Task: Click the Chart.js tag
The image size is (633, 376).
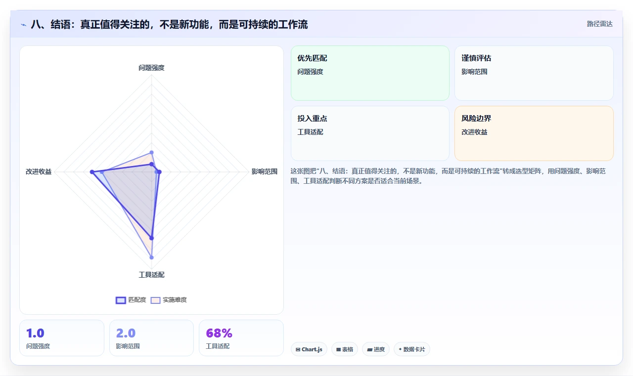Action: pyautogui.click(x=309, y=349)
